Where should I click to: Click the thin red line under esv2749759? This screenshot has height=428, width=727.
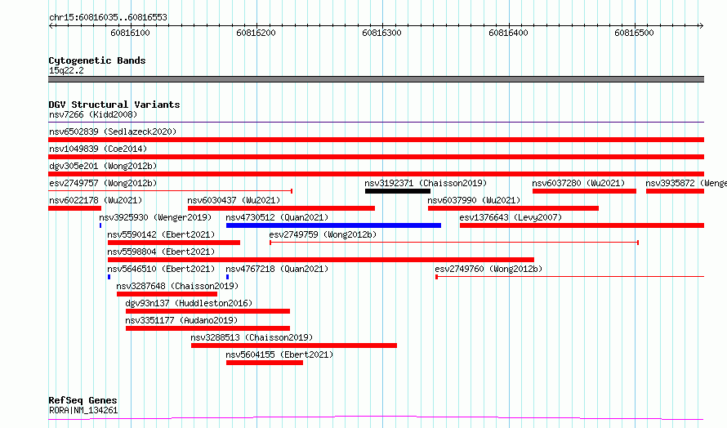(454, 243)
